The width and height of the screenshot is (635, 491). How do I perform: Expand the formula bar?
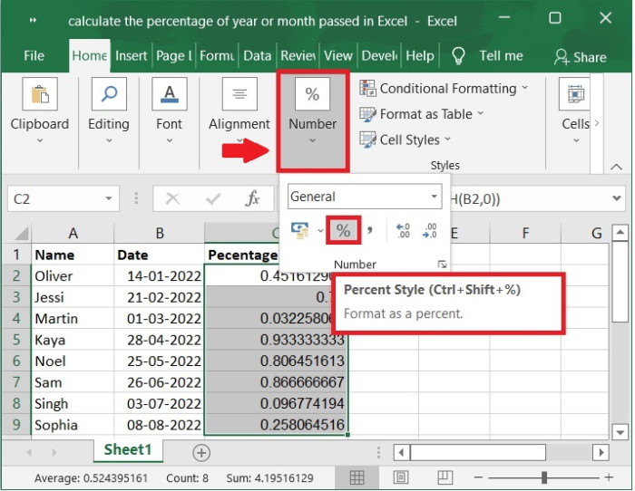tap(617, 198)
